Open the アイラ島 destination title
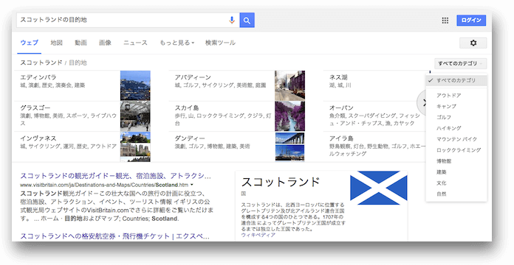 (x=341, y=138)
